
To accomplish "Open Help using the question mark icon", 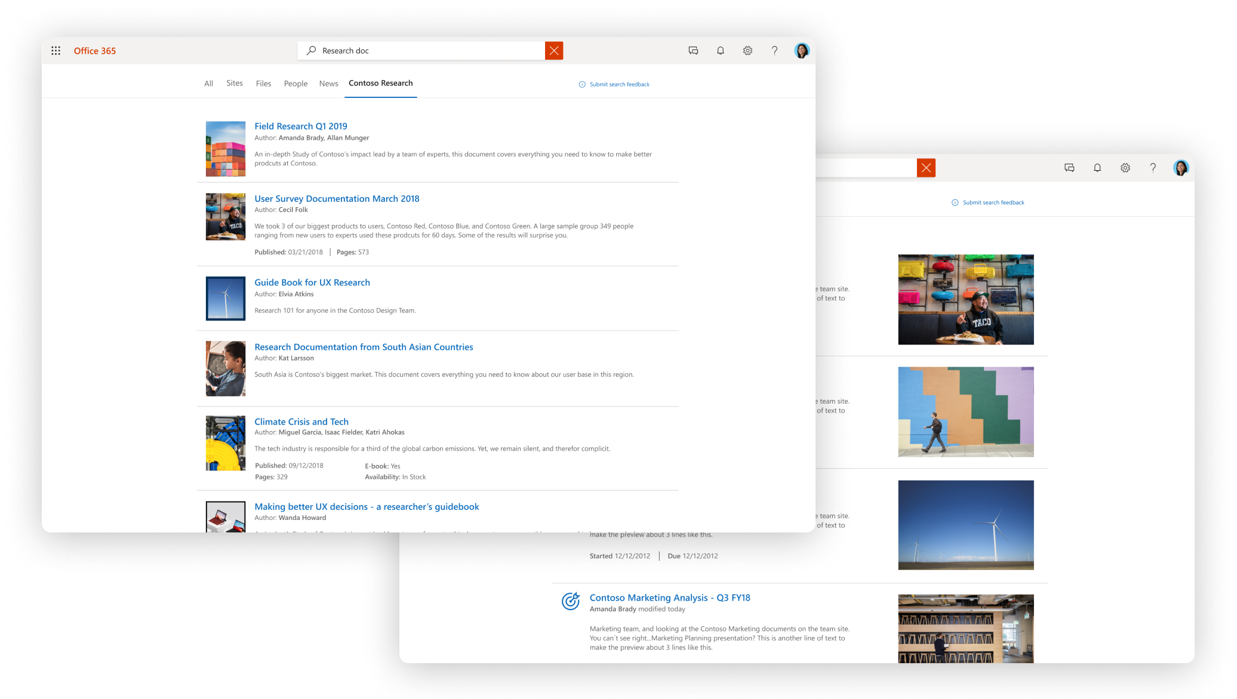I will [774, 51].
